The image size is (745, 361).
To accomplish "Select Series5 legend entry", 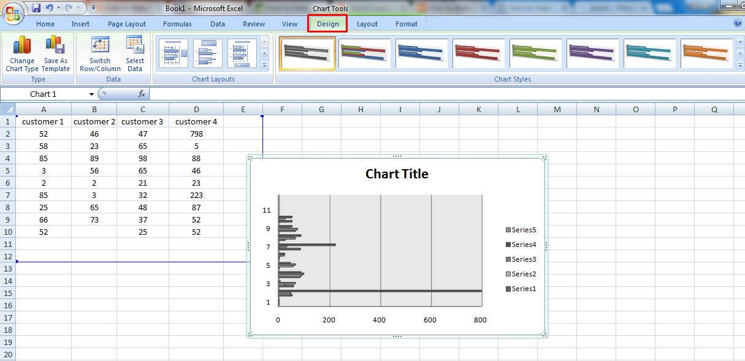I will [521, 230].
